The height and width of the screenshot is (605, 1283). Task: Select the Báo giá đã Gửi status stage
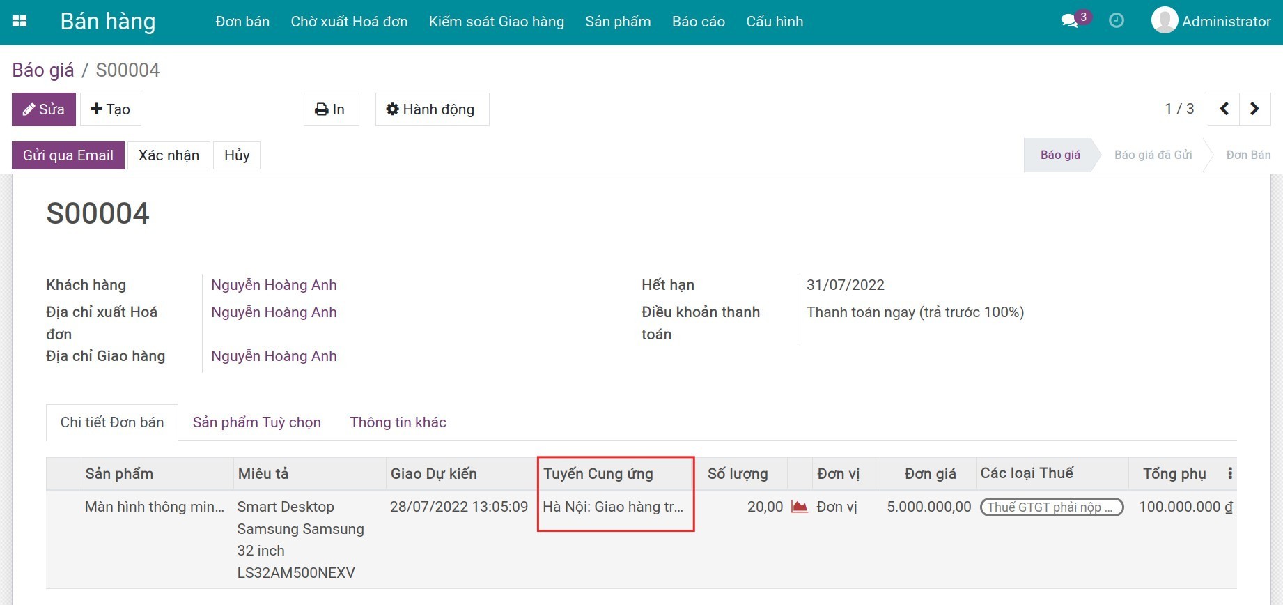tap(1153, 155)
